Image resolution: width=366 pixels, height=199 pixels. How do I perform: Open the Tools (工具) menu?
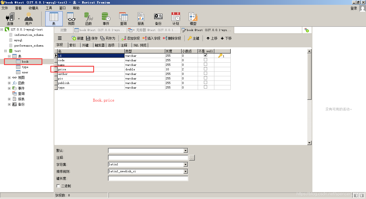49,8
